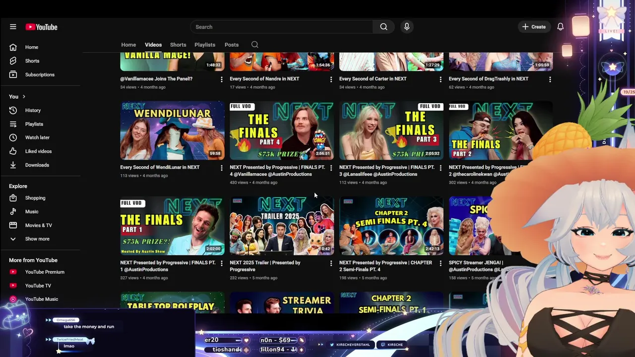Select the channel Videos tab
Viewport: 635px width, 357px height.
[153, 45]
